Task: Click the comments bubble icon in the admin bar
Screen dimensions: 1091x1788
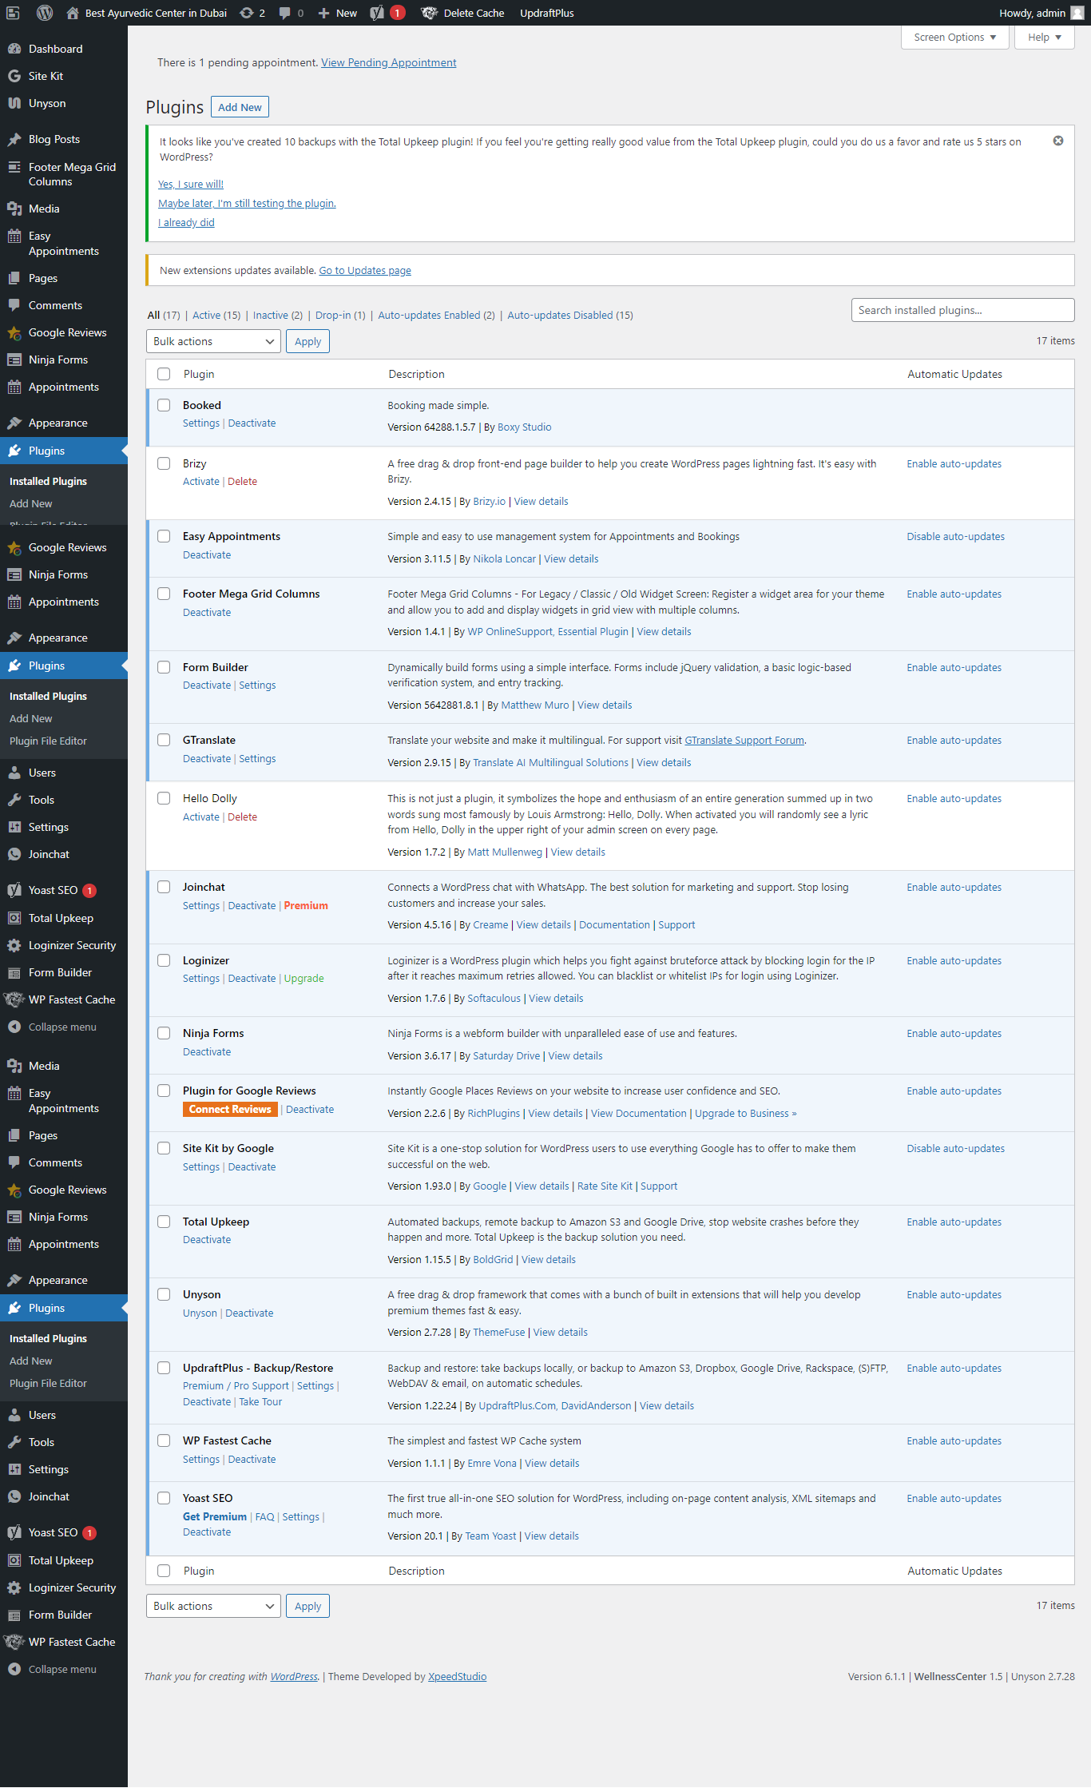Action: (x=285, y=13)
